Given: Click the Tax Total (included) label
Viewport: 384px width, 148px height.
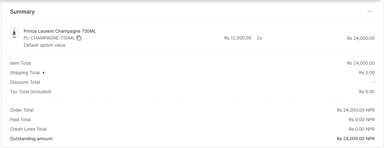Looking at the screenshot, I should pos(31,92).
